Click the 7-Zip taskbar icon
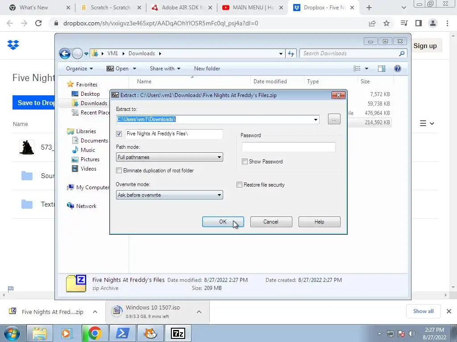This screenshot has width=457, height=342. [x=178, y=333]
